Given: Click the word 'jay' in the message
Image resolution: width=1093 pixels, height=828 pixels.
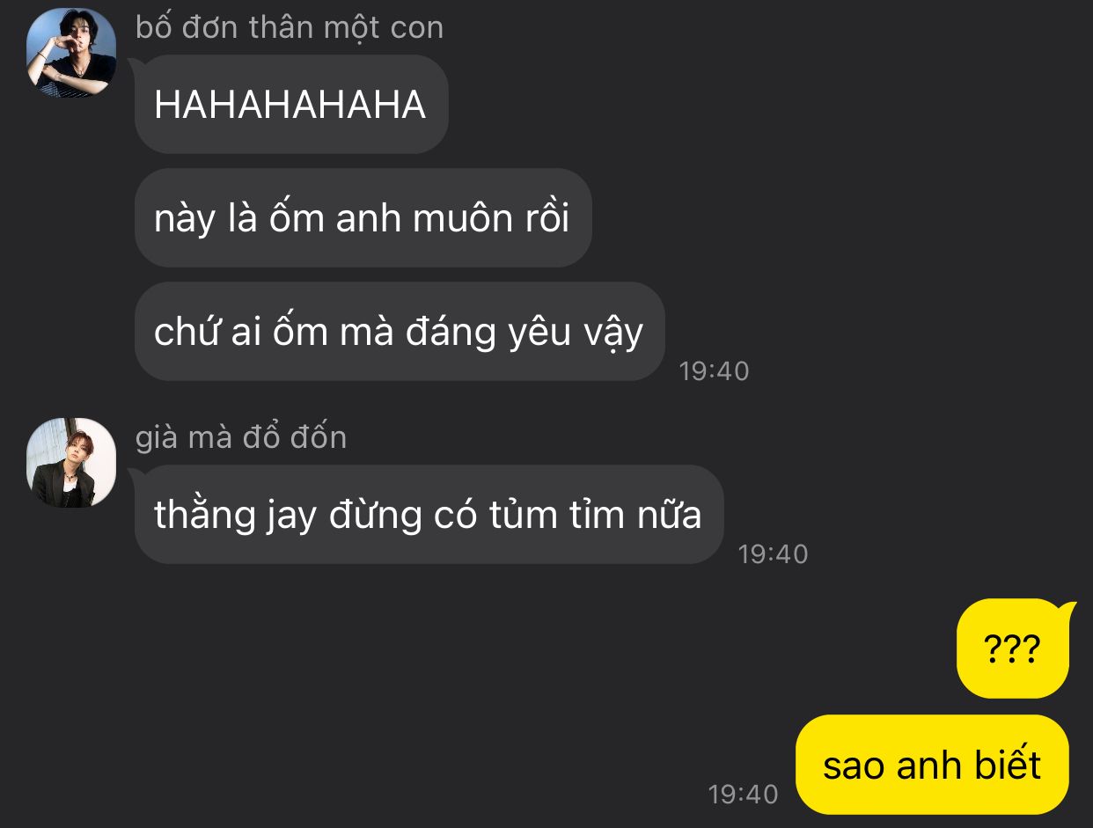Looking at the screenshot, I should [x=290, y=517].
